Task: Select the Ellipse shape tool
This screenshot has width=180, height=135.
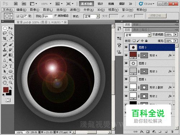Action: pos(11,71)
